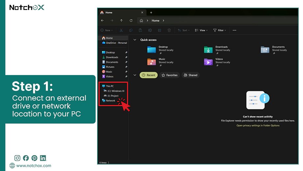Unpin Desktop using its sidebar pin icon

pyautogui.click(x=126, y=52)
